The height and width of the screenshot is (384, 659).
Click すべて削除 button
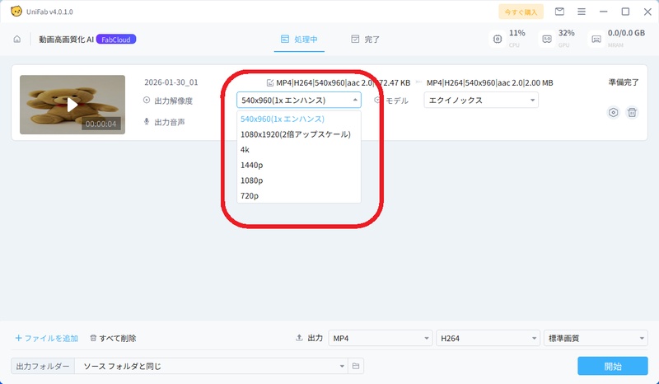113,338
